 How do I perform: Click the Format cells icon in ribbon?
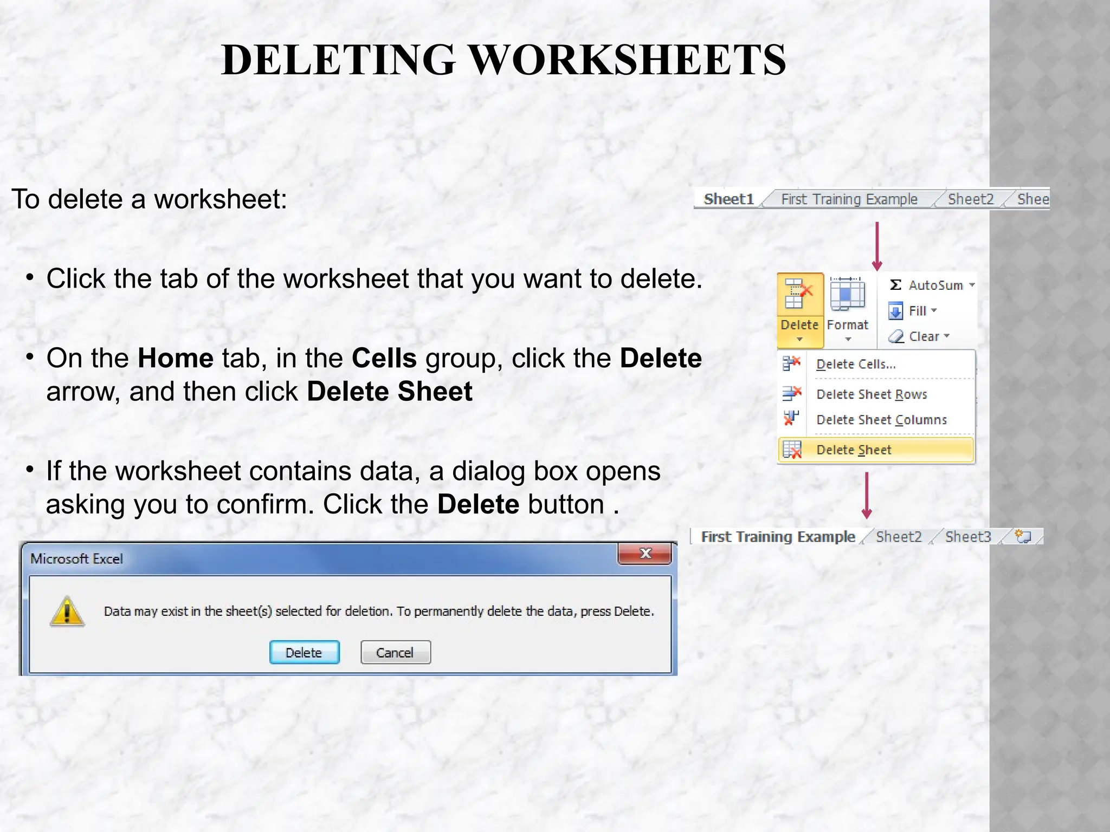point(848,294)
